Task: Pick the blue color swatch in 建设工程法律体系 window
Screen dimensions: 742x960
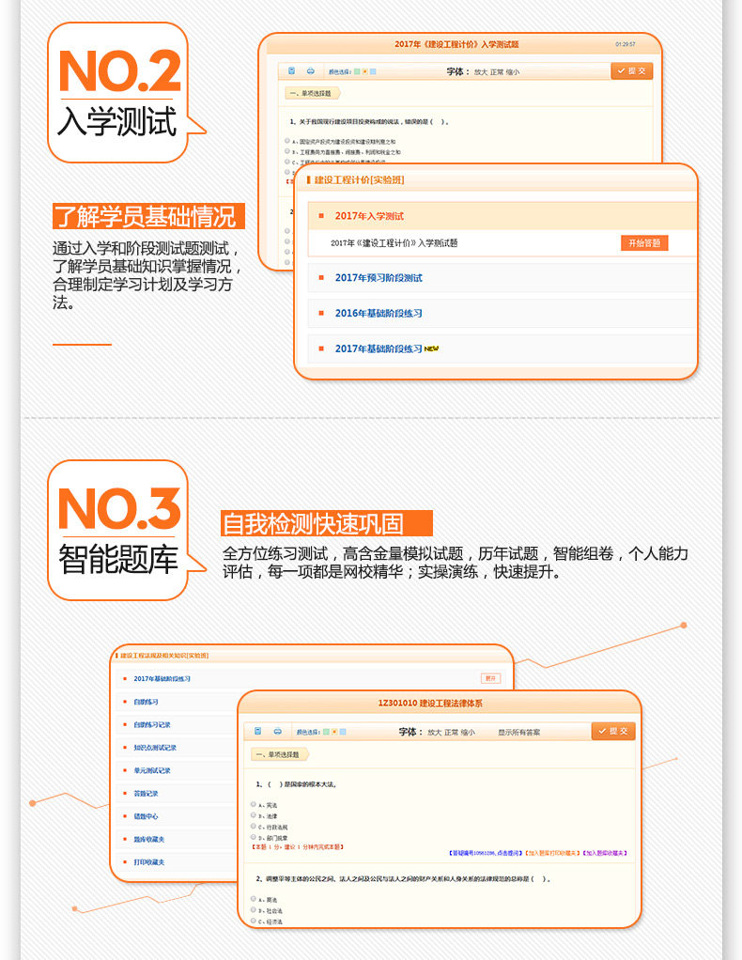Action: pos(343,732)
